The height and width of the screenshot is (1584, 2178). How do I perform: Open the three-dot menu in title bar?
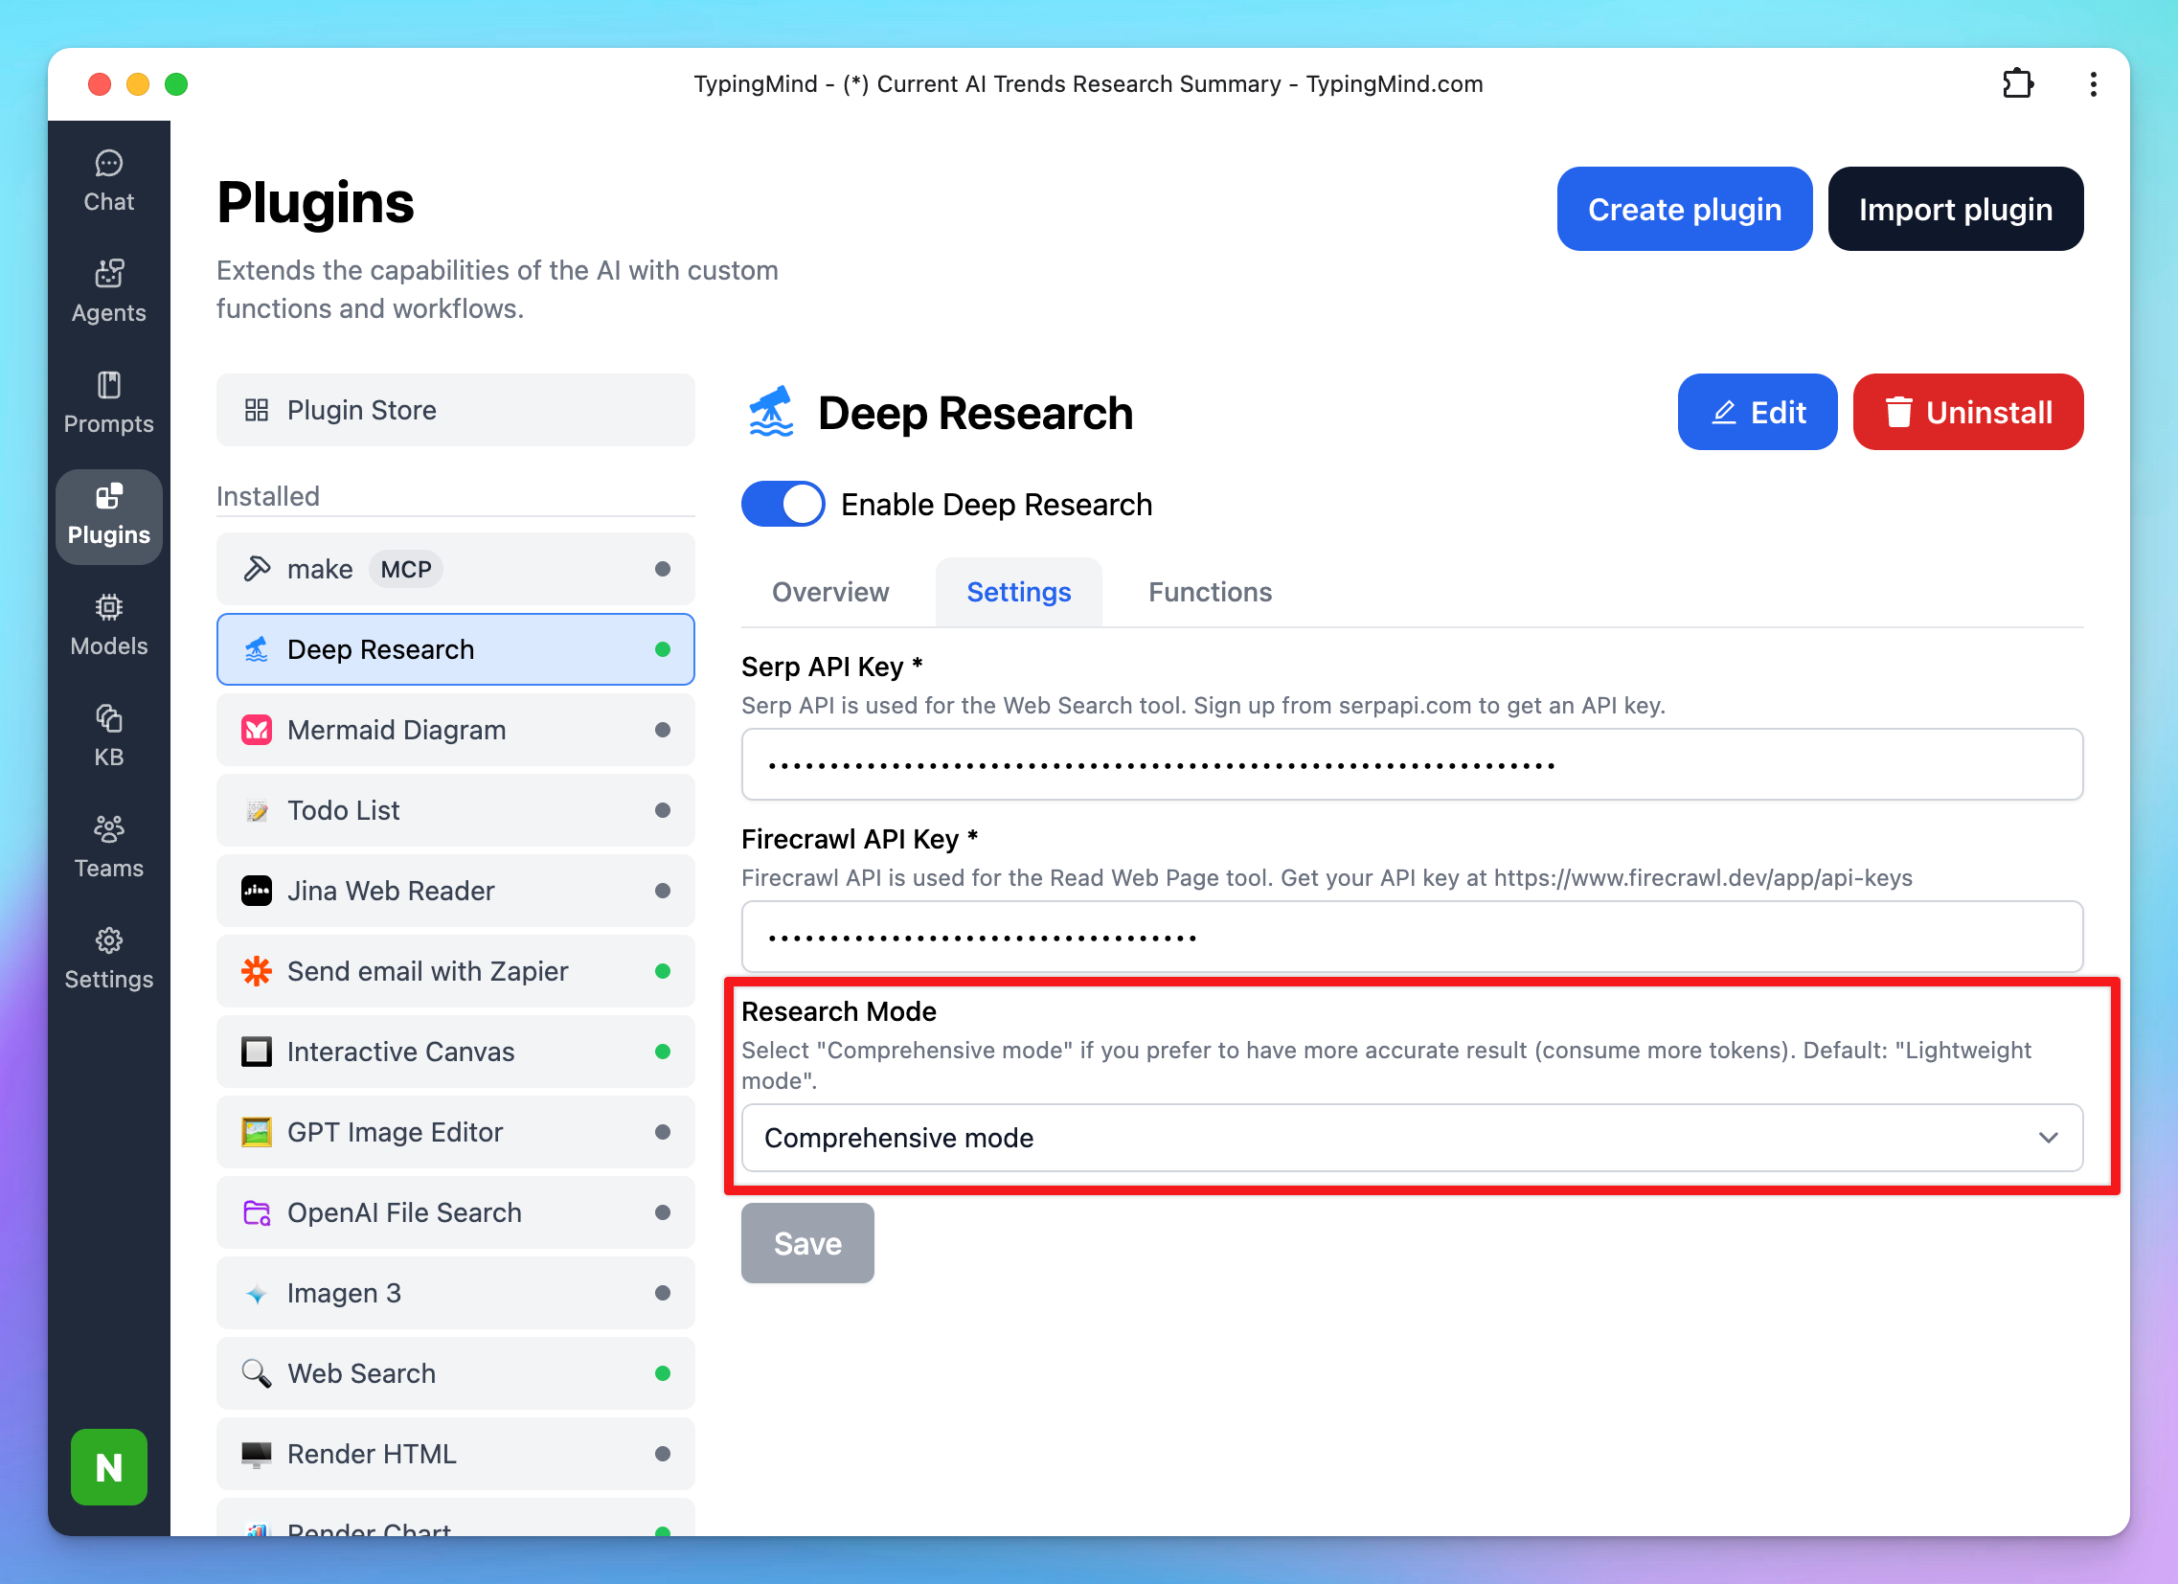click(x=2094, y=84)
